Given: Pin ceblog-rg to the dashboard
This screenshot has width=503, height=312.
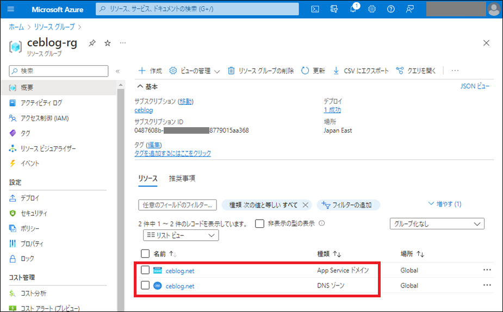Looking at the screenshot, I should 92,43.
